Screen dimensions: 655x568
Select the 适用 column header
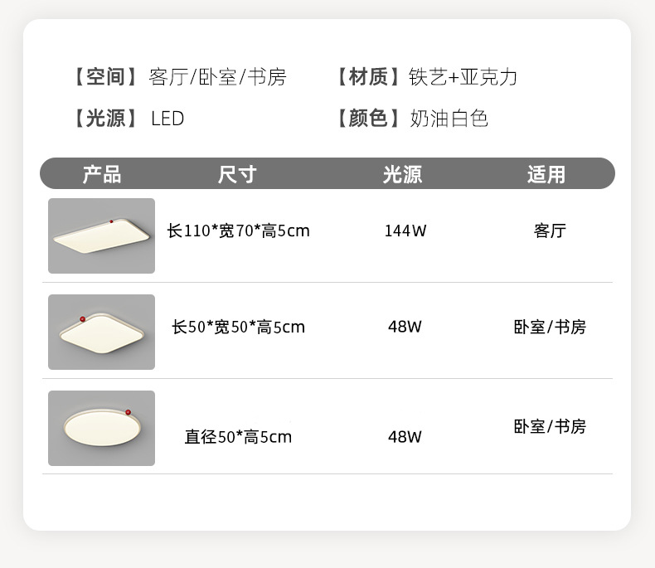point(546,174)
